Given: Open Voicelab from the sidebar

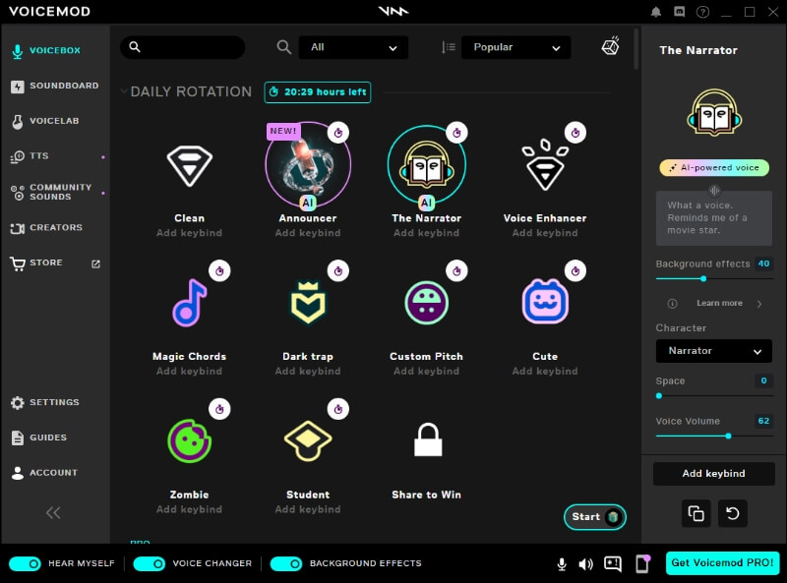Looking at the screenshot, I should click(45, 121).
